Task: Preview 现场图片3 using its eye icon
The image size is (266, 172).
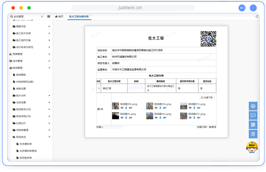Action: point(190,108)
